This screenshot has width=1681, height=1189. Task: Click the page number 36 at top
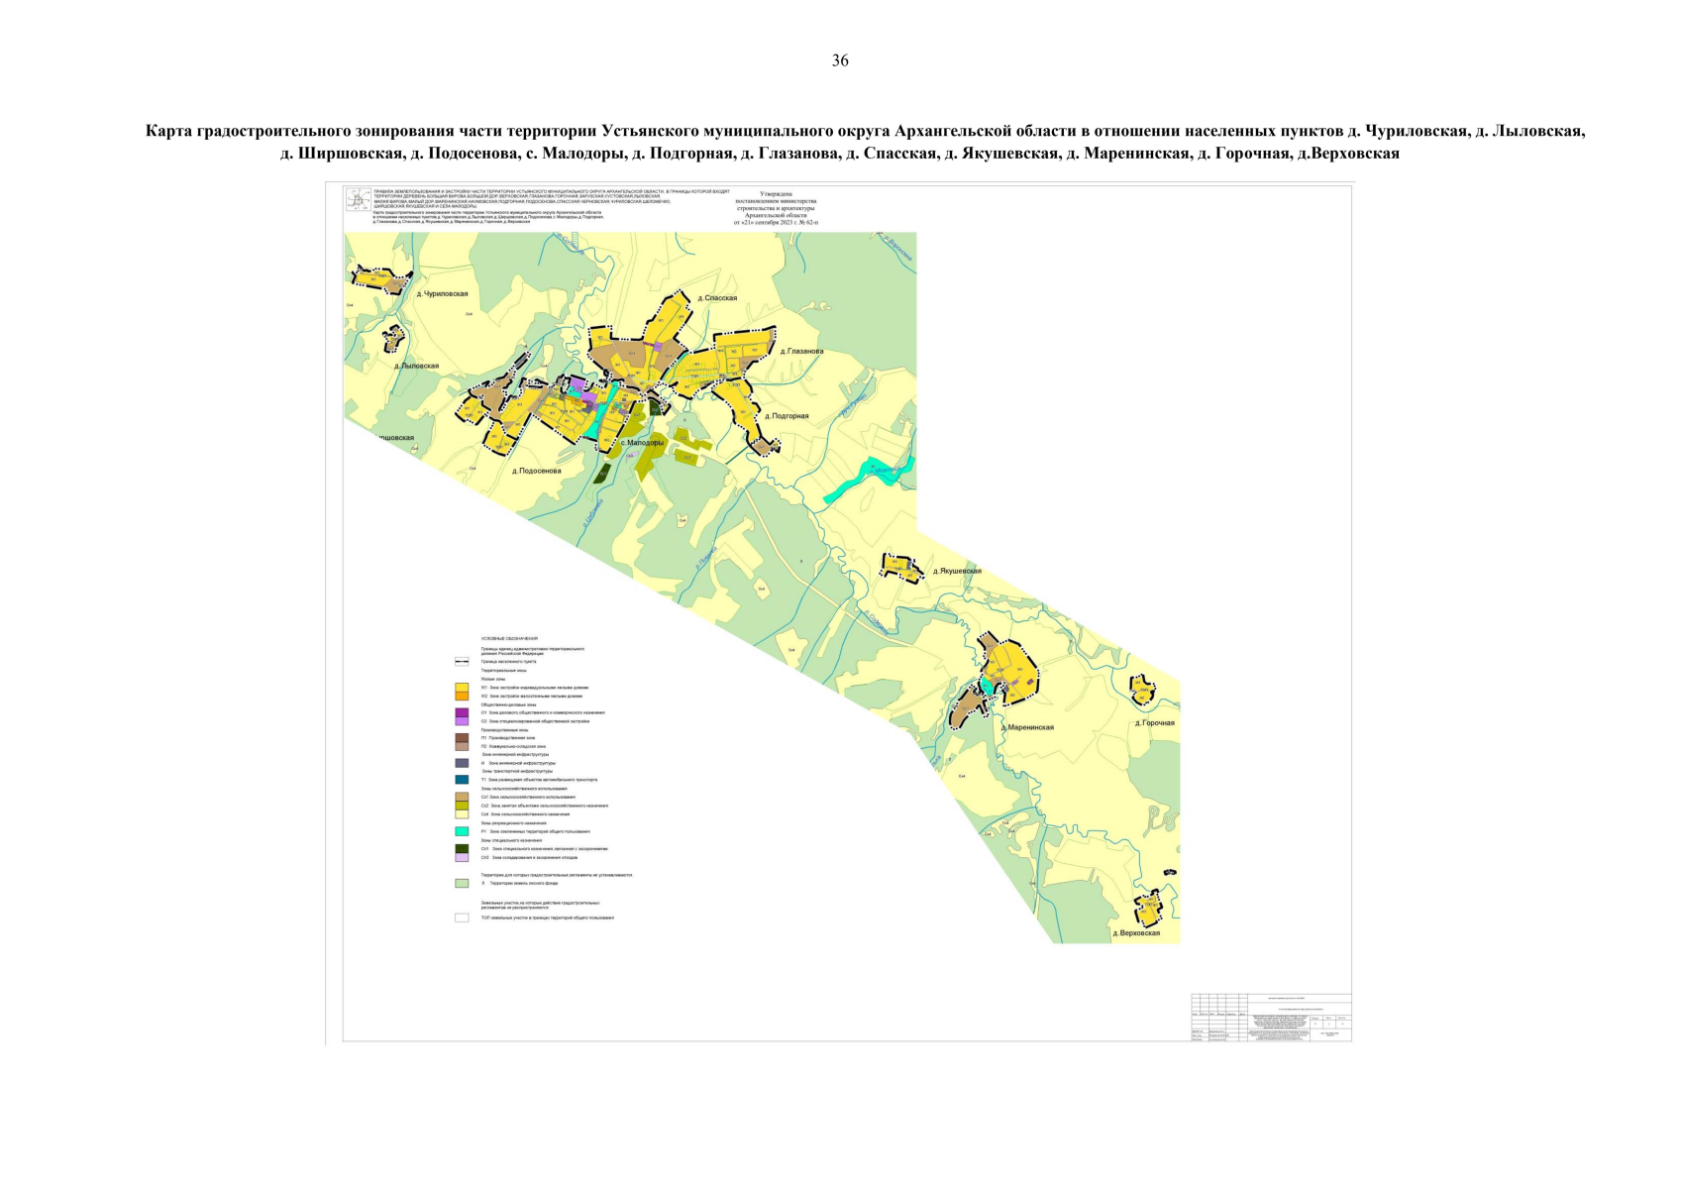pos(840,60)
